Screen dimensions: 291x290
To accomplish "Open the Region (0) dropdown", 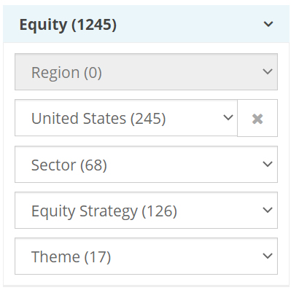I will coord(146,72).
